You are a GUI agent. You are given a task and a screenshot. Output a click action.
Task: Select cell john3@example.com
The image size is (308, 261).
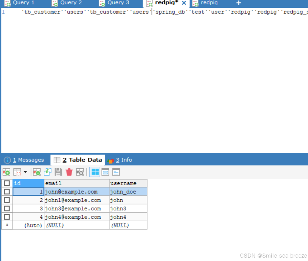[x=77, y=209]
